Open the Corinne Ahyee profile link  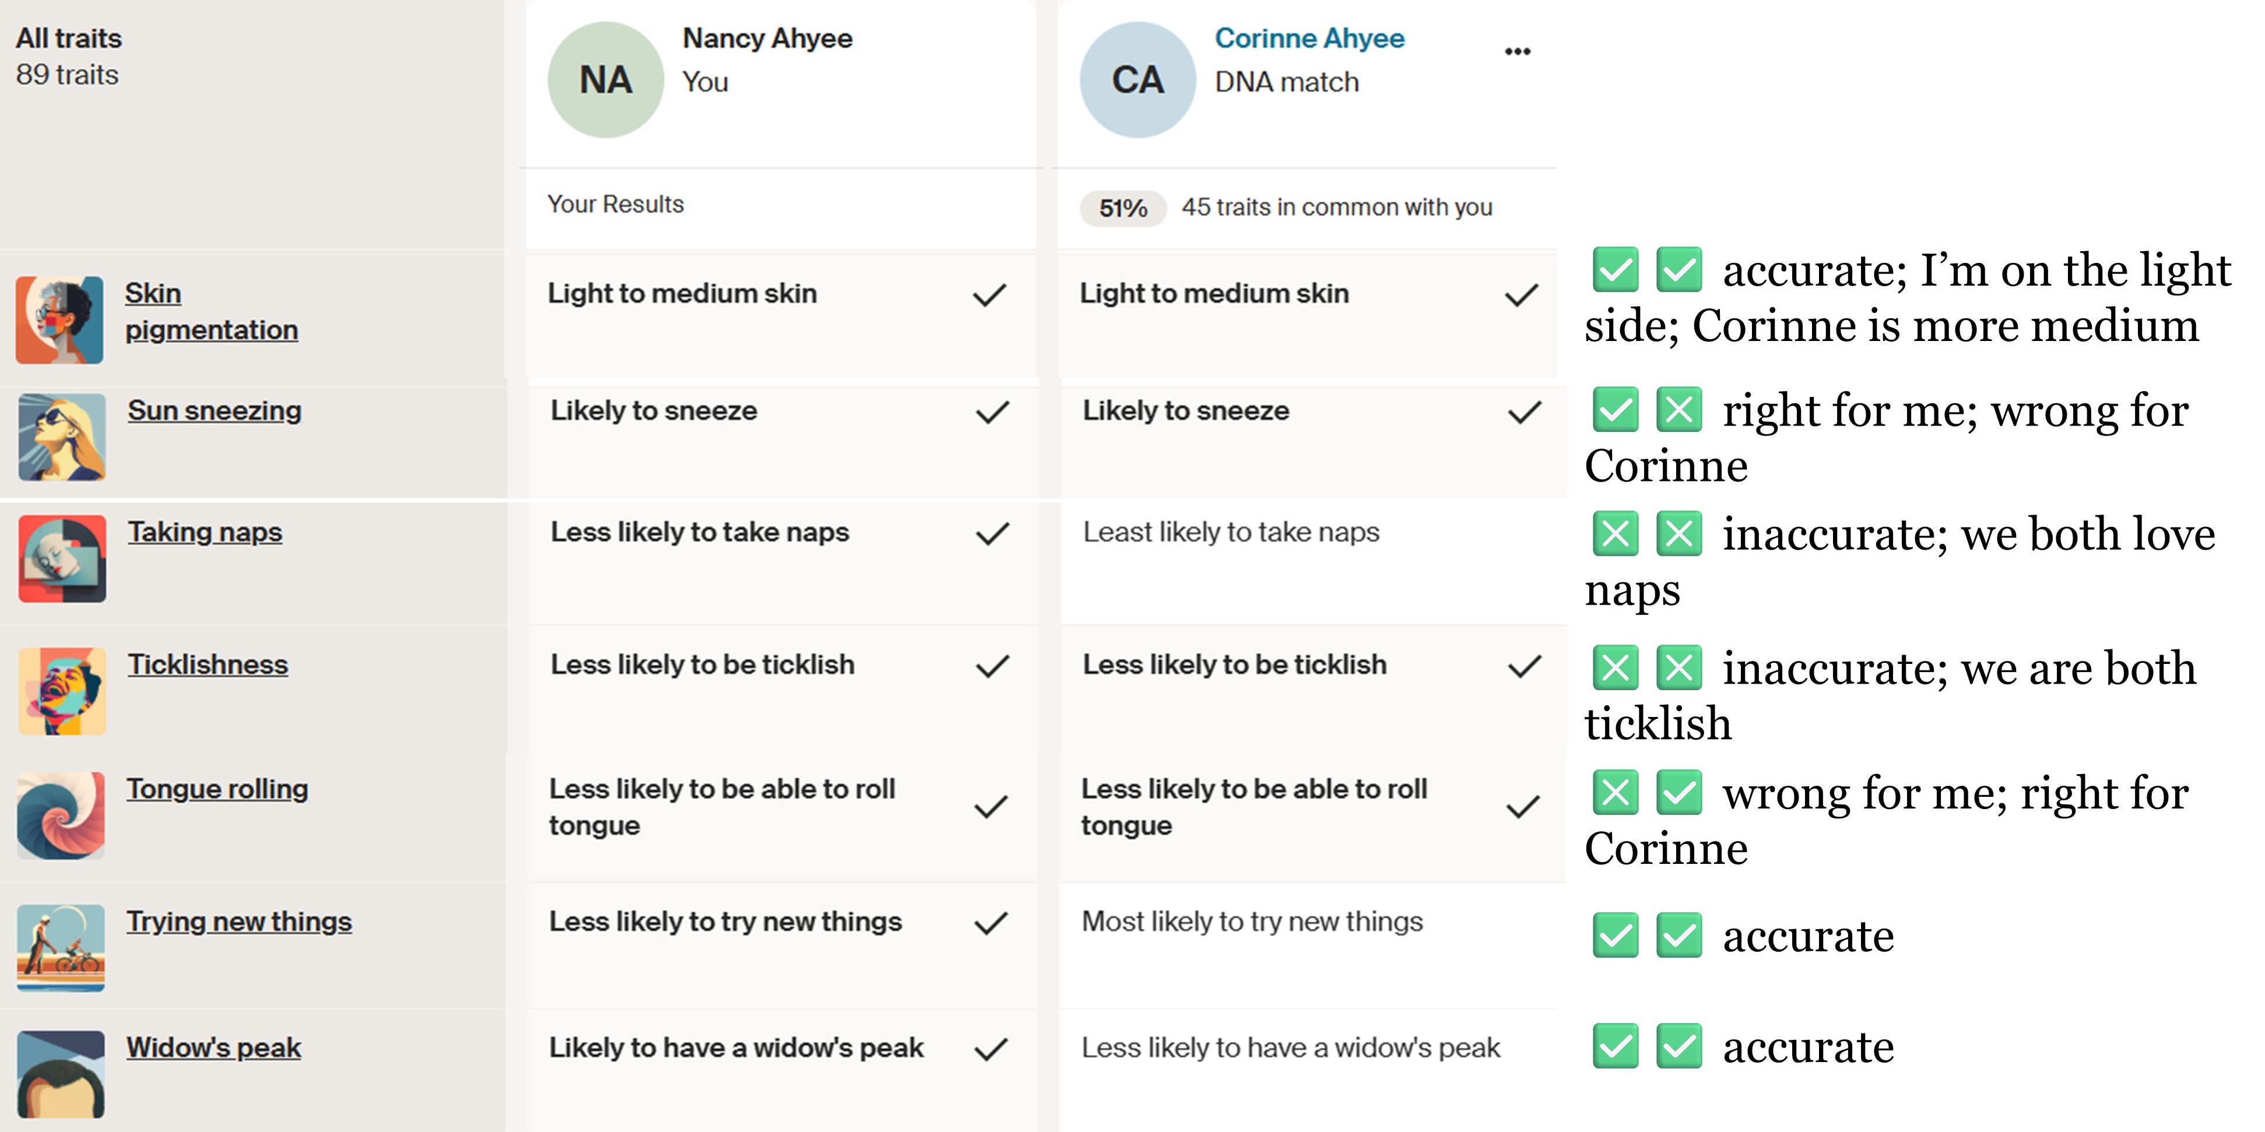tap(1308, 38)
